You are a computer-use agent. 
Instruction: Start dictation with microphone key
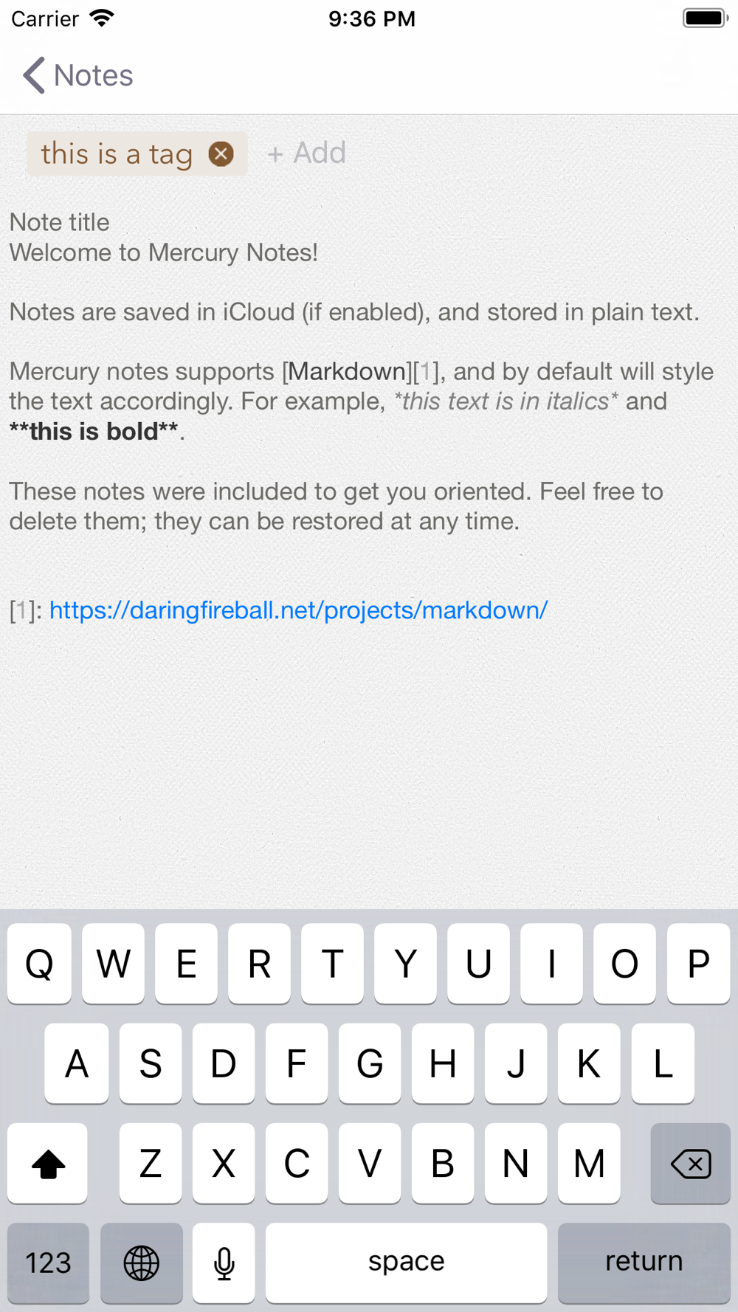click(x=224, y=1263)
